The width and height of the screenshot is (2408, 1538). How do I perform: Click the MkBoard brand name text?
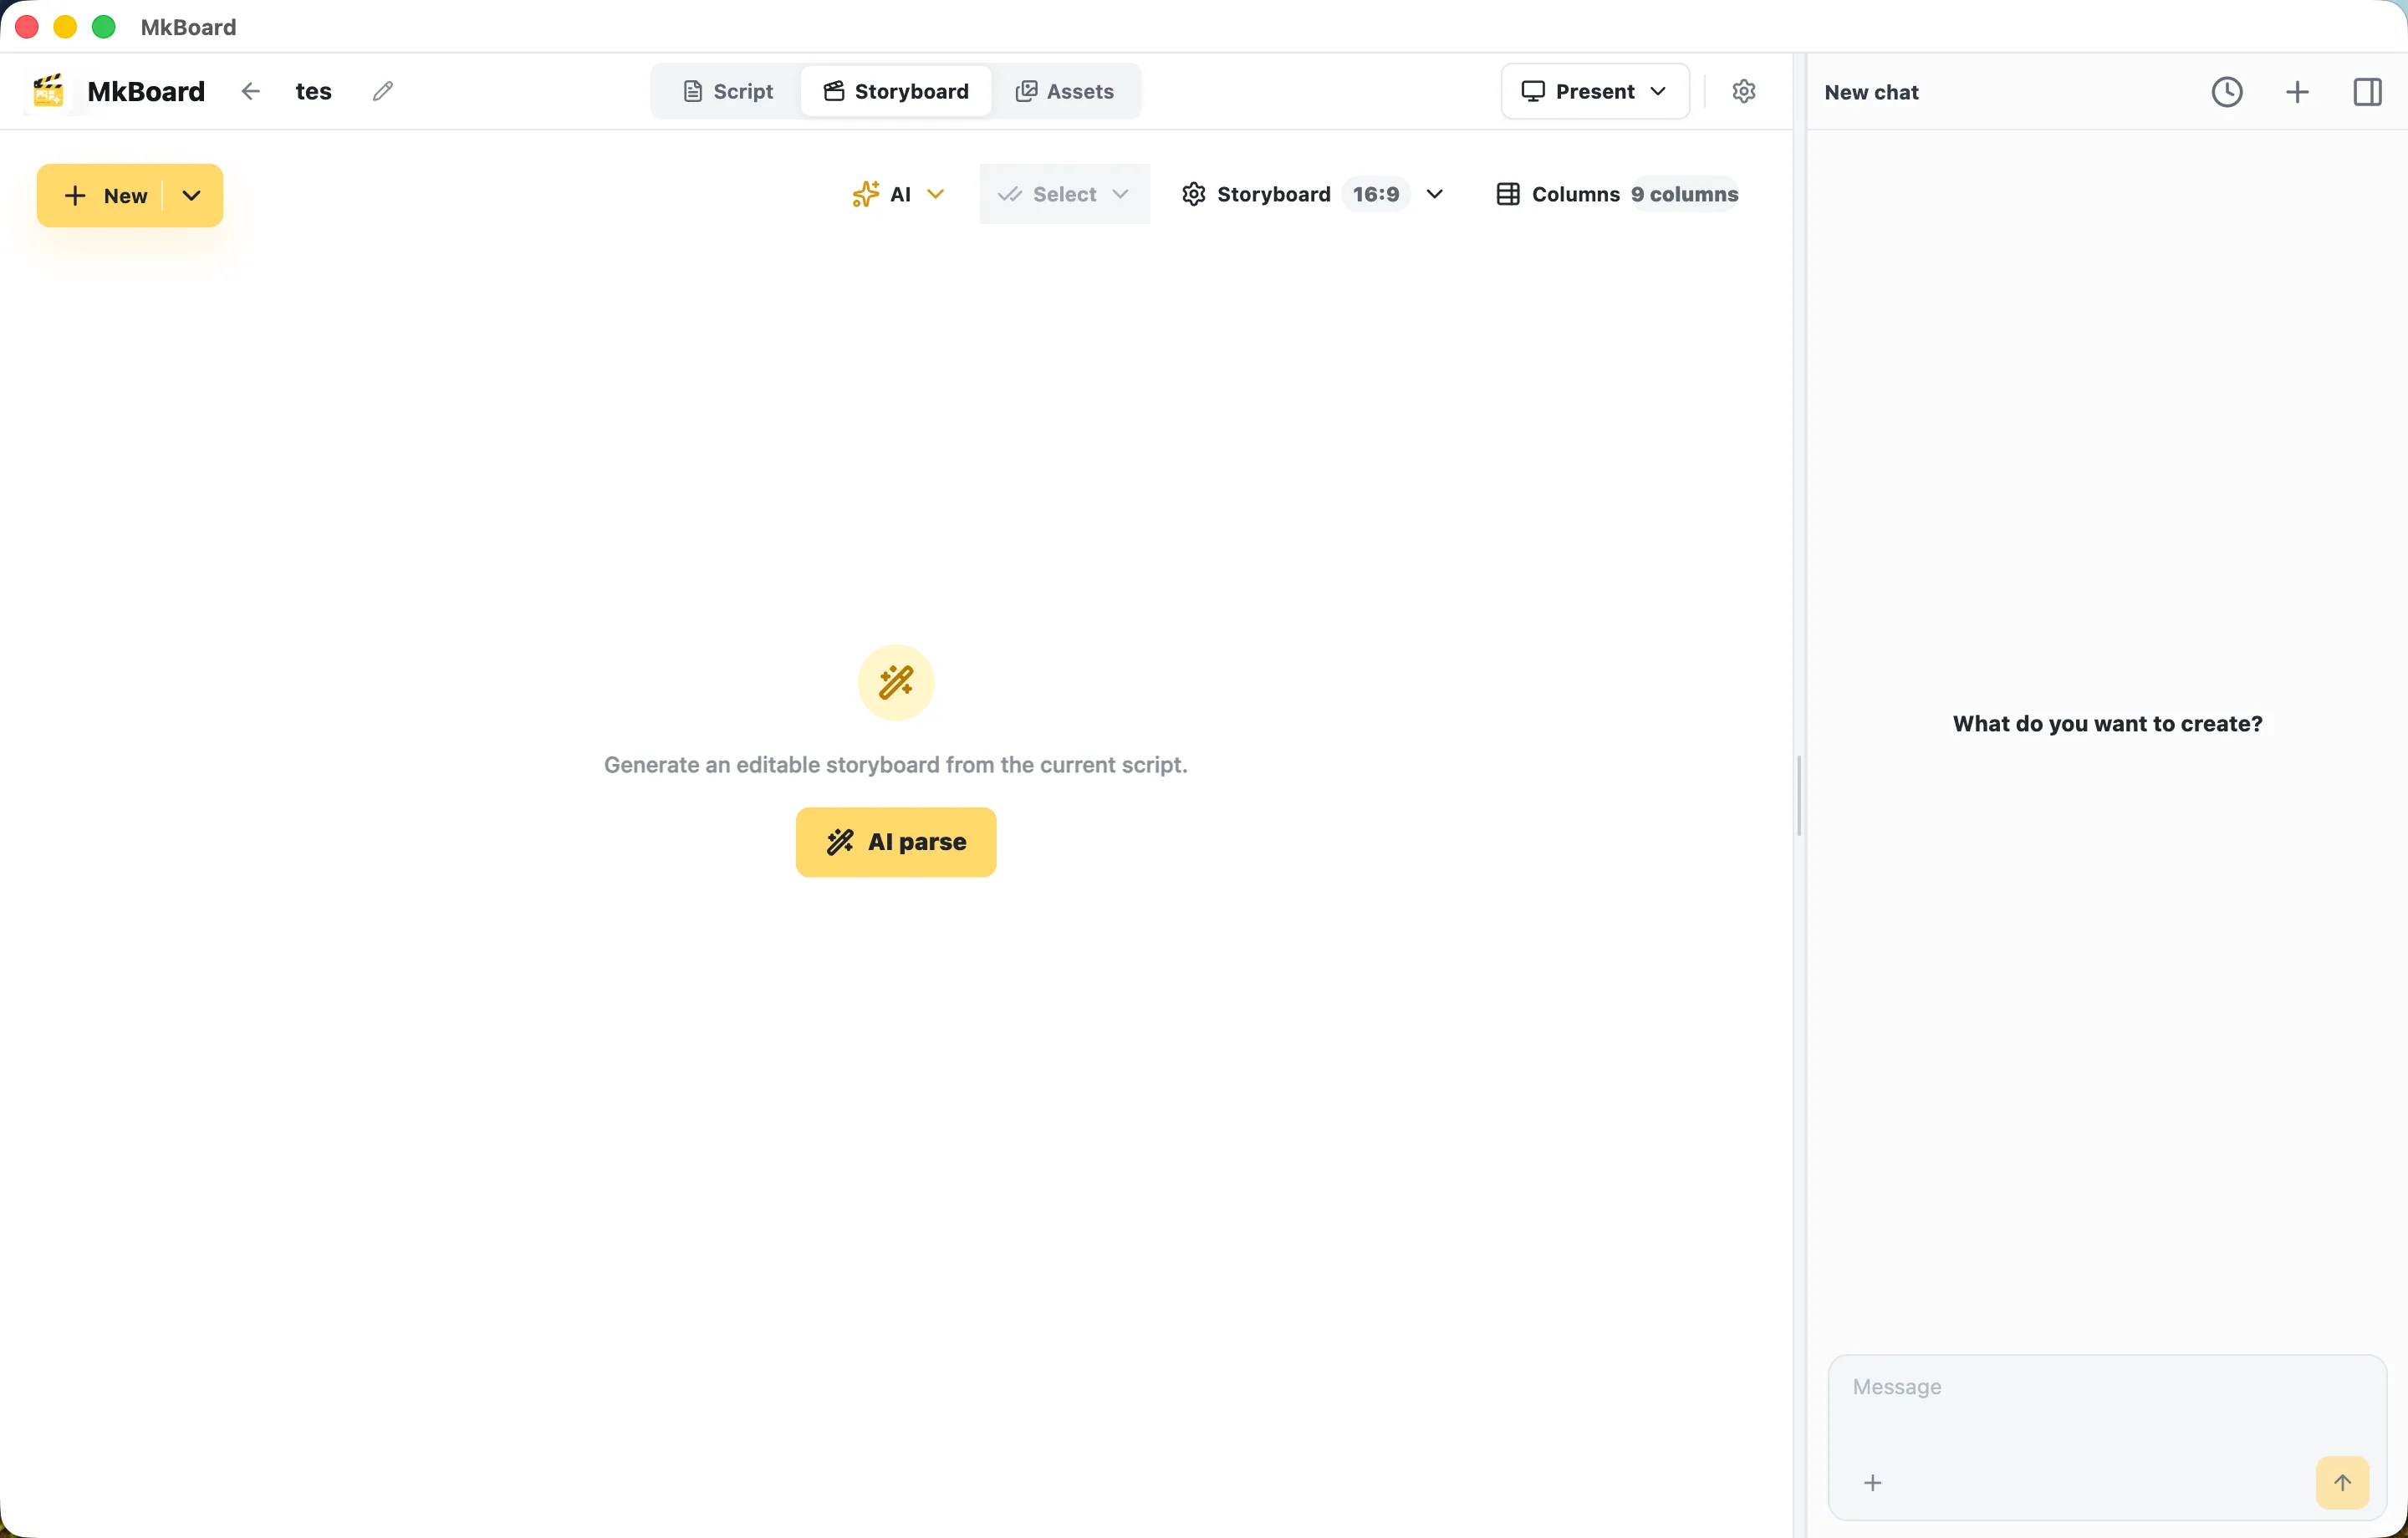(x=146, y=91)
